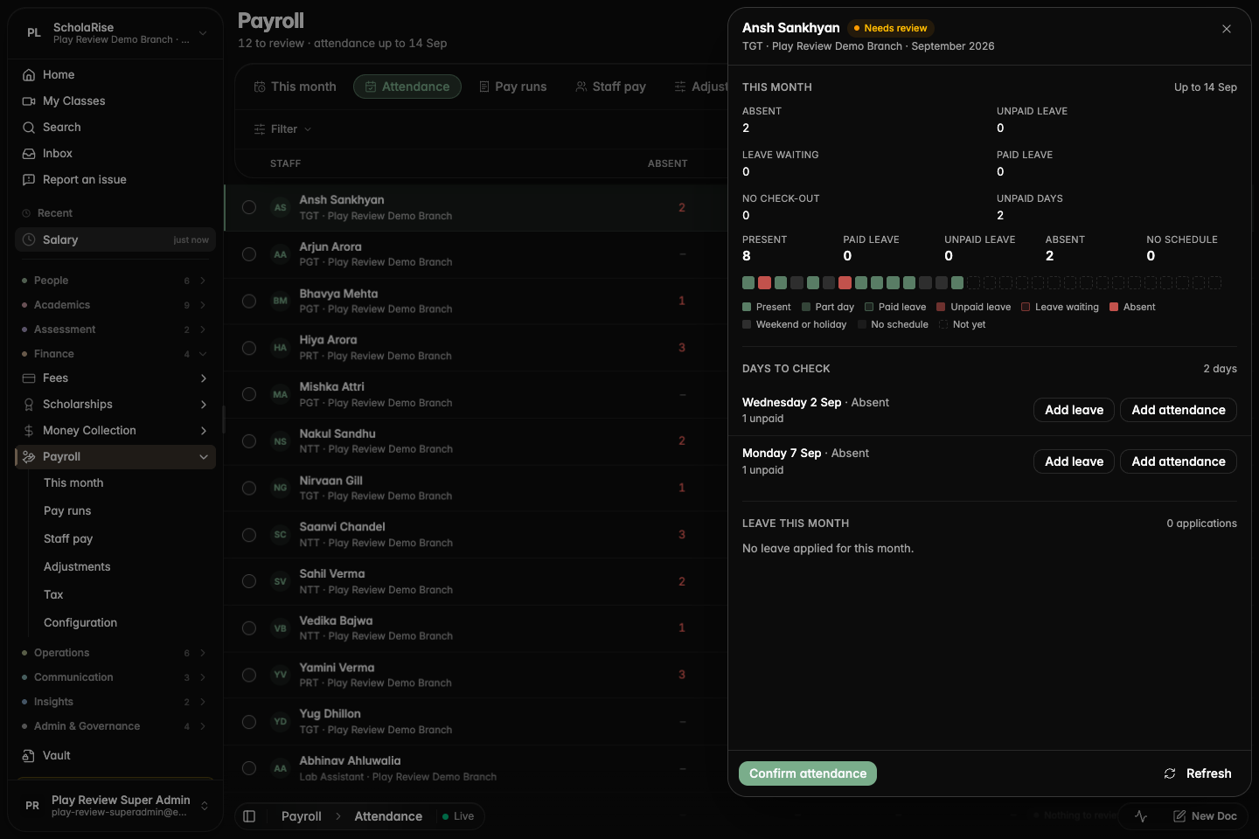The height and width of the screenshot is (839, 1259).
Task: Open the Vault icon
Action: pyautogui.click(x=29, y=756)
